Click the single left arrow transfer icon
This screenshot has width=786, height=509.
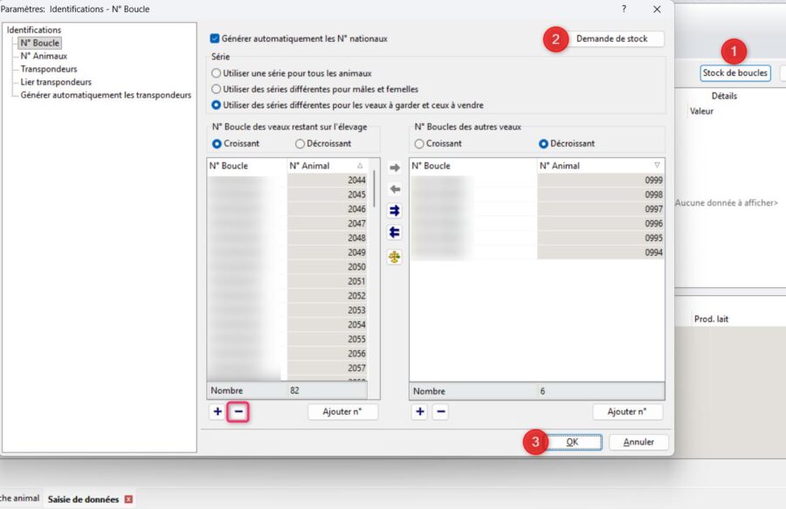395,189
